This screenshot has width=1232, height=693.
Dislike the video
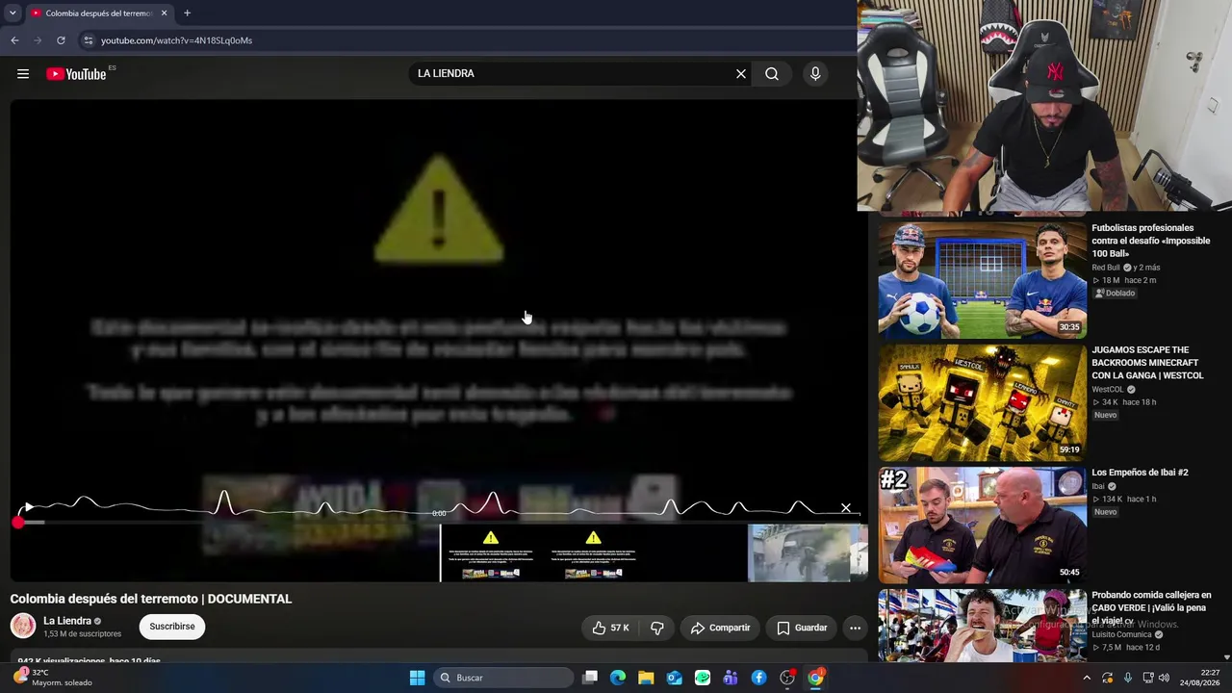[657, 629]
